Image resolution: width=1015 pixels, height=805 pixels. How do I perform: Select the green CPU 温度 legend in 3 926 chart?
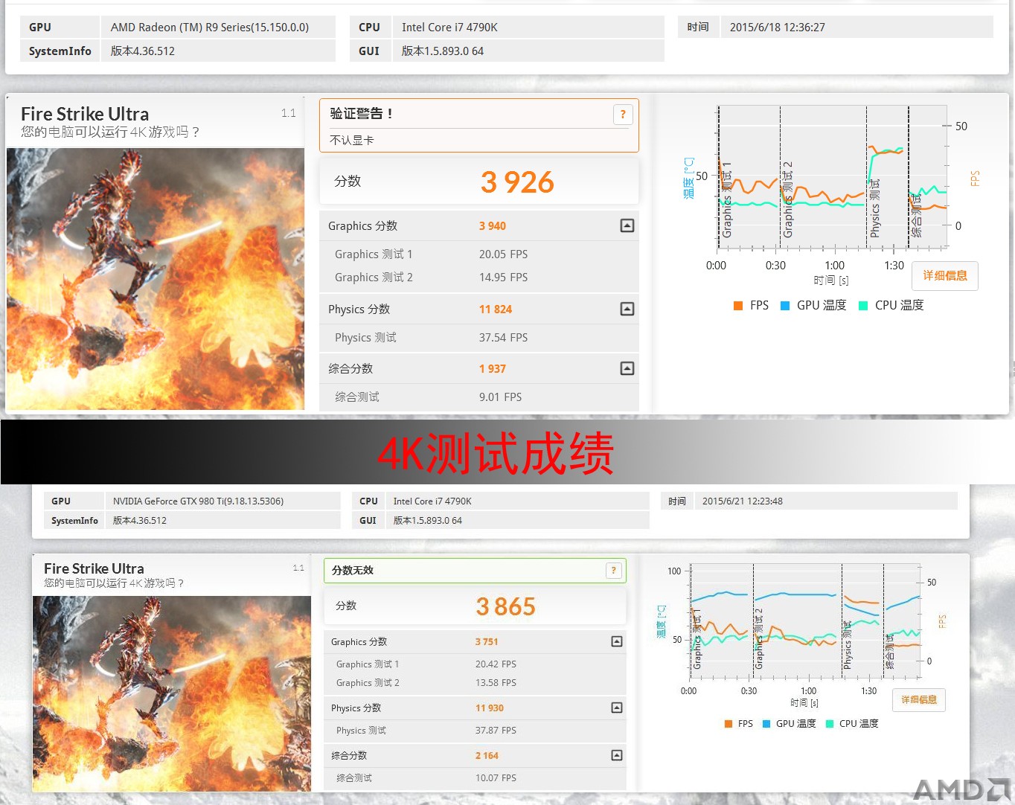tap(891, 305)
